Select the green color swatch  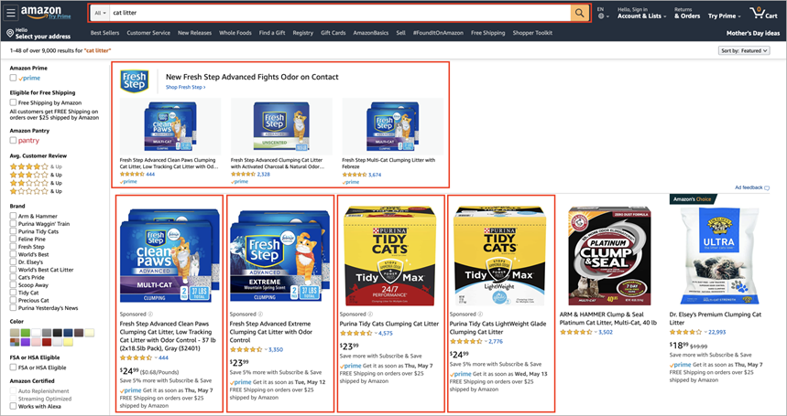tap(25, 333)
